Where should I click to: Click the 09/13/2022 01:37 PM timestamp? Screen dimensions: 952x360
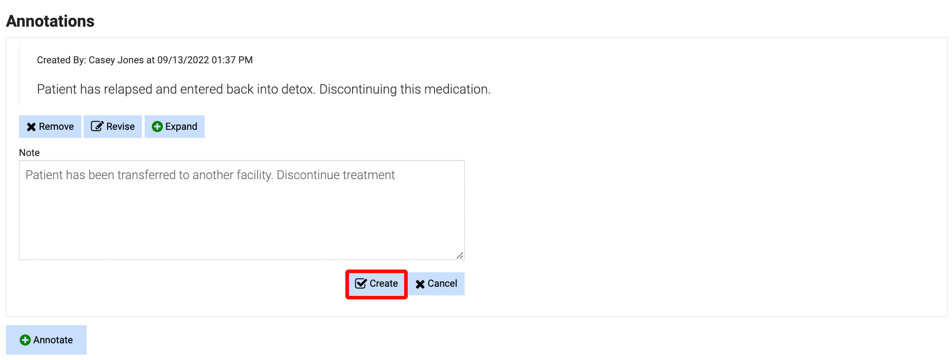tap(205, 60)
